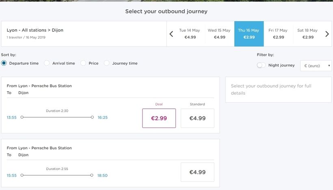Screen dimensions: 333x190
Task: Select Thu 16 May date tab
Action: pos(249,34)
